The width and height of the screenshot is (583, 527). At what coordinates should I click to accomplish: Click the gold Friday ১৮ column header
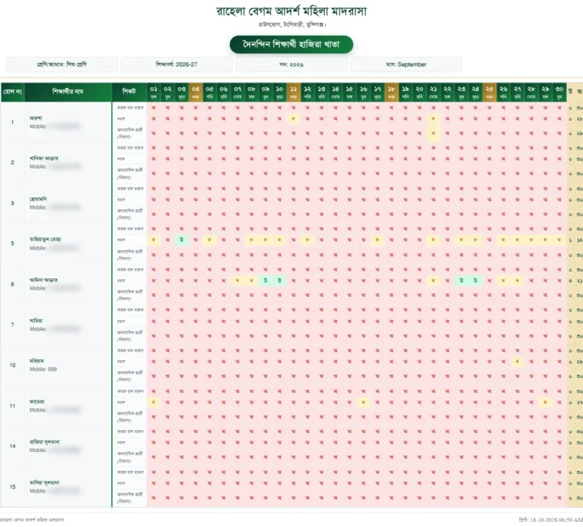pyautogui.click(x=391, y=92)
